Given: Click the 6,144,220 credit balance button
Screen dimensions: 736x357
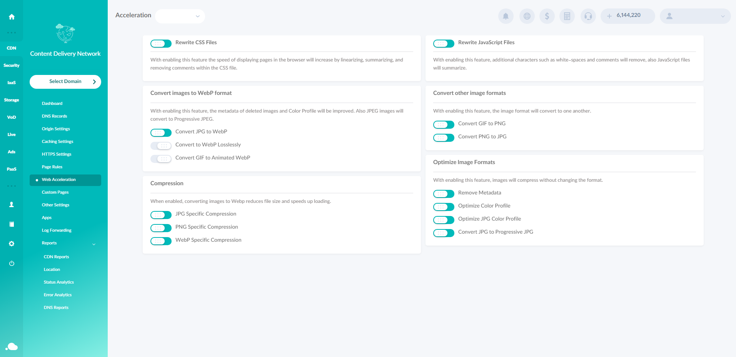Looking at the screenshot, I should 628,16.
